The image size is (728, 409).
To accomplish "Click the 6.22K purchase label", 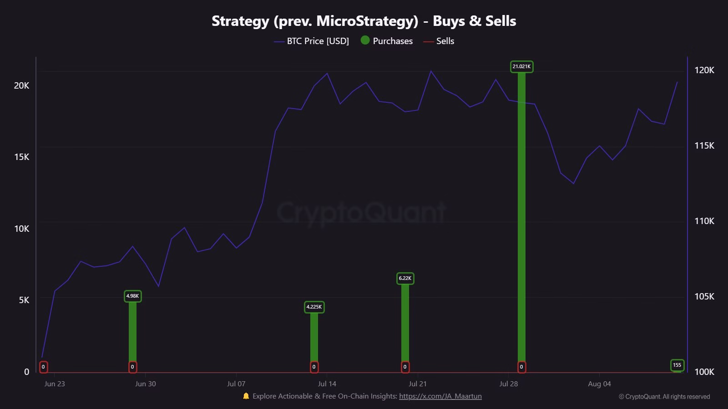I will coord(405,279).
